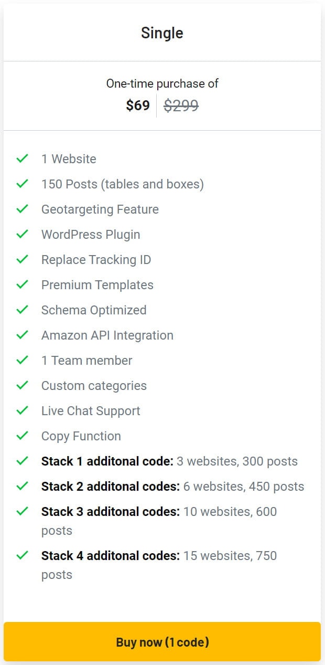Click the checkmark beside Replace Tracking ID
This screenshot has height=665, width=325.
point(22,259)
